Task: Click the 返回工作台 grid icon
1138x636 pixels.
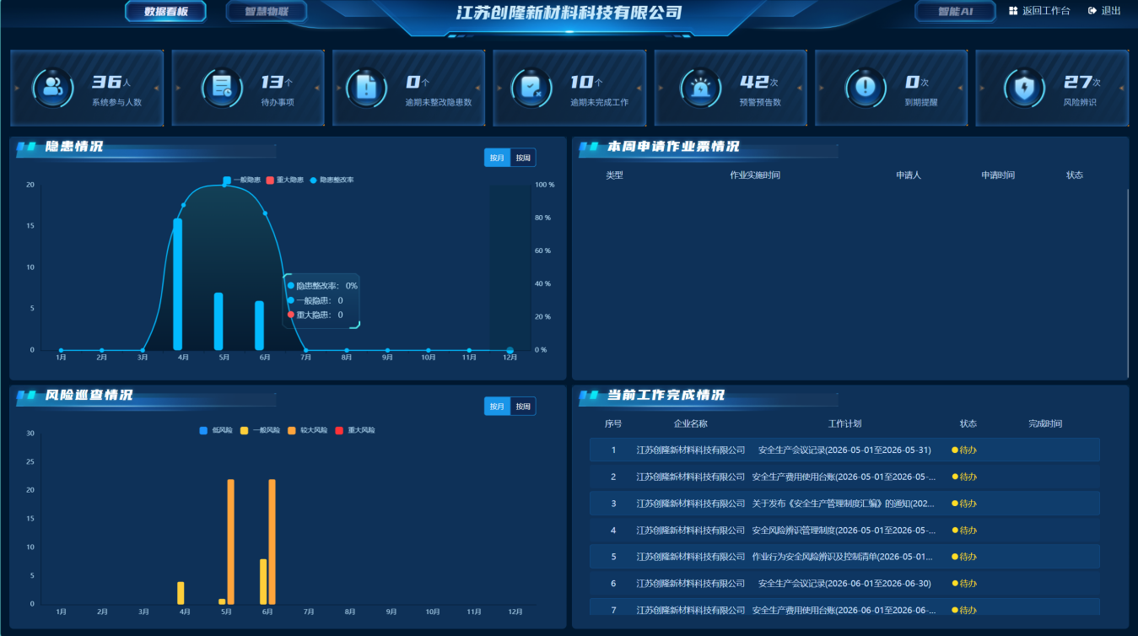Action: [x=1013, y=11]
